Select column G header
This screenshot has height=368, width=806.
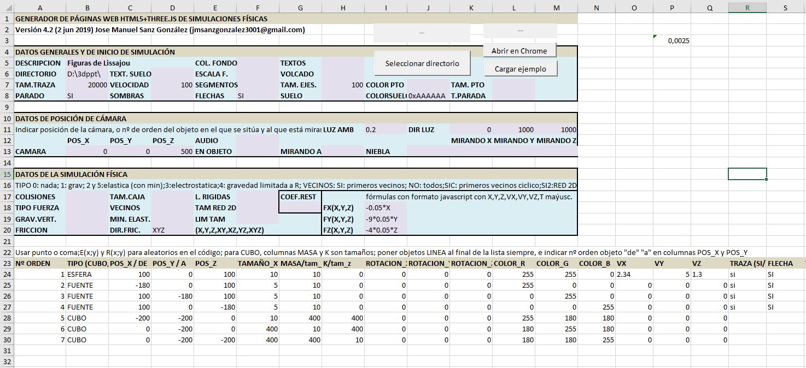coord(300,8)
